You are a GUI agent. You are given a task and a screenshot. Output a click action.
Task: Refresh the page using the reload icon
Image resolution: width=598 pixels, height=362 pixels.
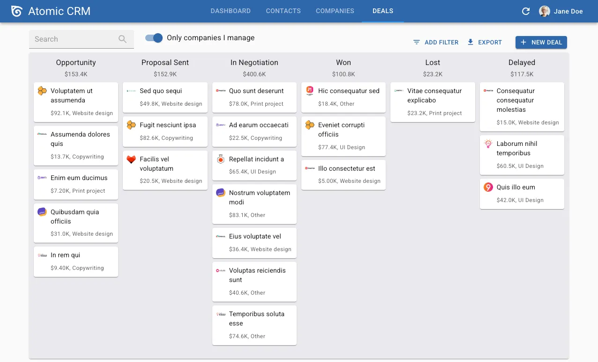(525, 11)
